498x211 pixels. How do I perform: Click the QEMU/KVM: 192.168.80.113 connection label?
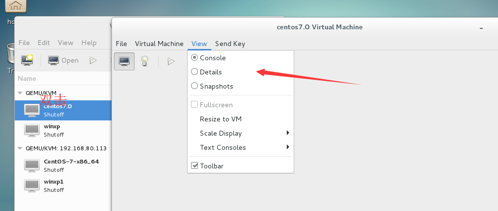[x=66, y=148]
